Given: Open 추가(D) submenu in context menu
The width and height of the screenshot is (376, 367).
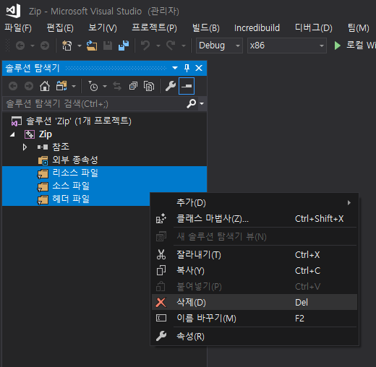Looking at the screenshot, I should point(255,203).
